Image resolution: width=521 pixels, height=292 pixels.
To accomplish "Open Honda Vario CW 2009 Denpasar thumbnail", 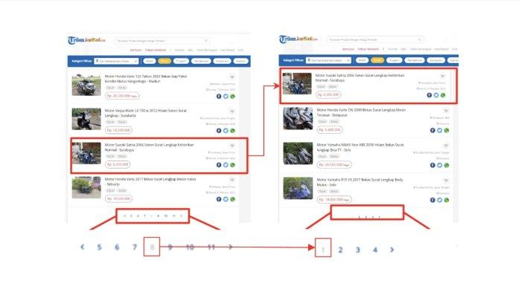I will point(298,118).
